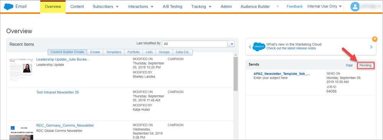The width and height of the screenshot is (383, 140).
Task: Open the user avatar profile icon
Action: (x=355, y=7)
